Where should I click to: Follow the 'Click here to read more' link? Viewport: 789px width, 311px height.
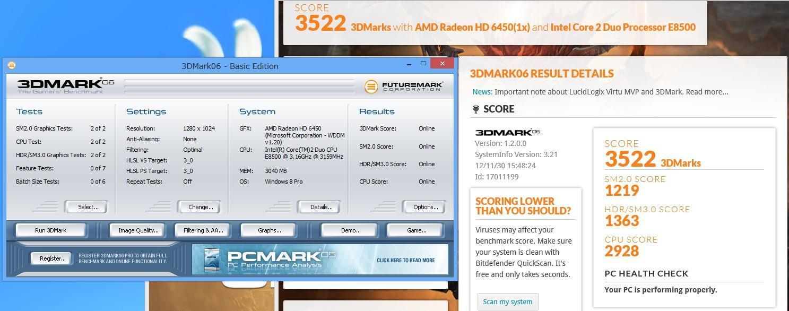[x=405, y=261]
